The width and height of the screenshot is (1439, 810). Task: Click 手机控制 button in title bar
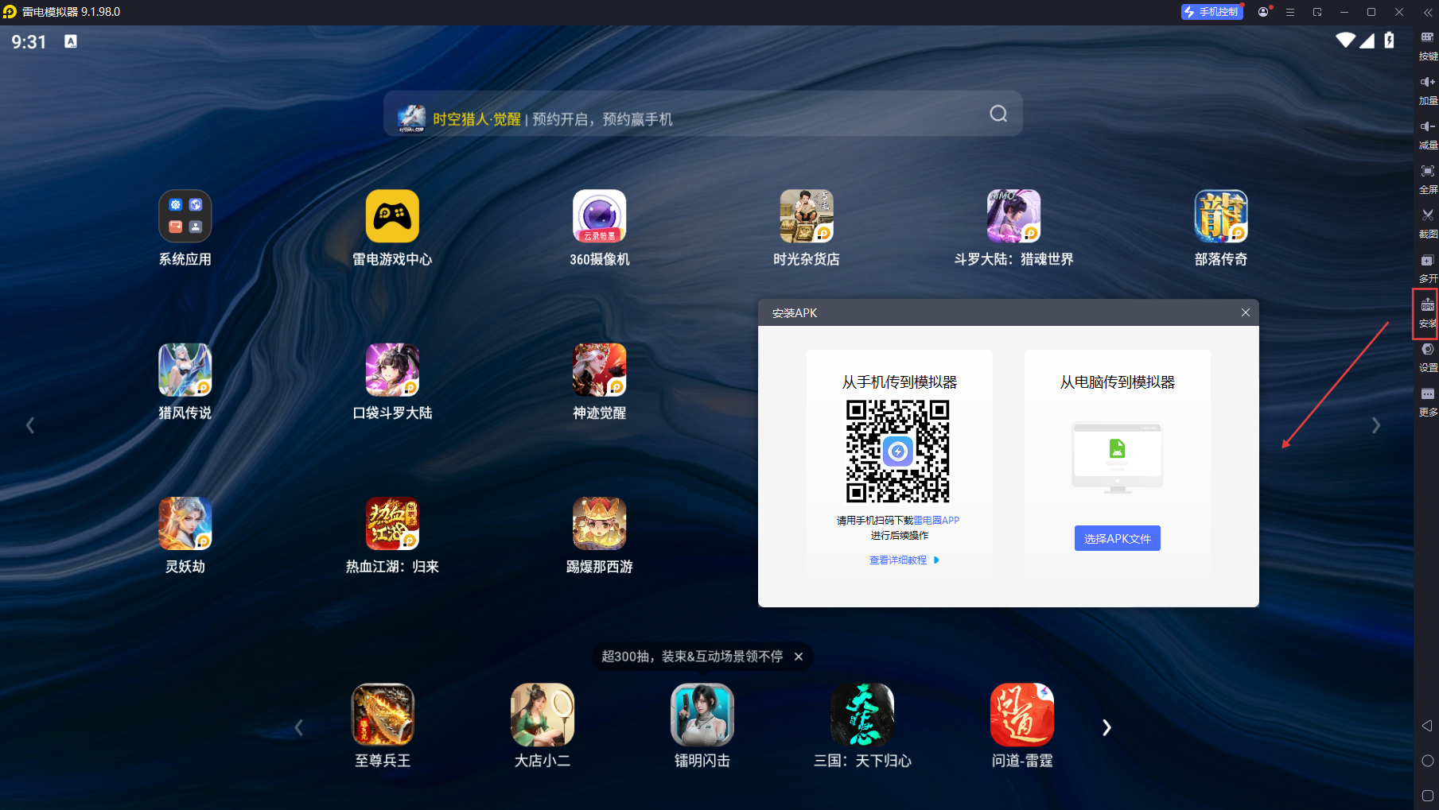(x=1212, y=12)
